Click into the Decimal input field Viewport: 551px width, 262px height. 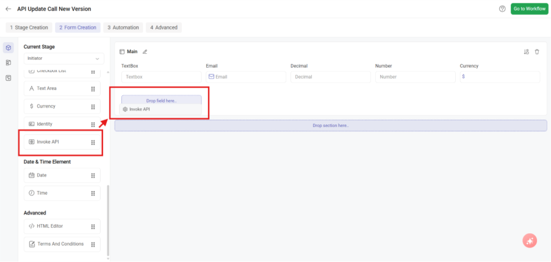coord(330,77)
